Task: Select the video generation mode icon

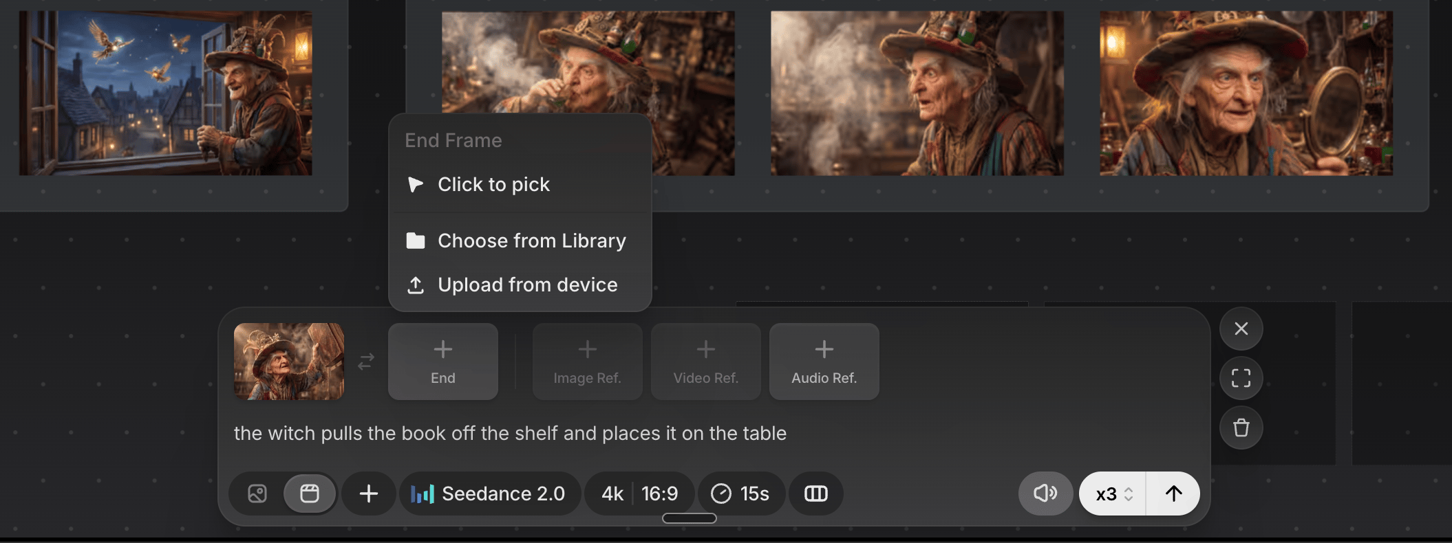Action: click(x=310, y=494)
